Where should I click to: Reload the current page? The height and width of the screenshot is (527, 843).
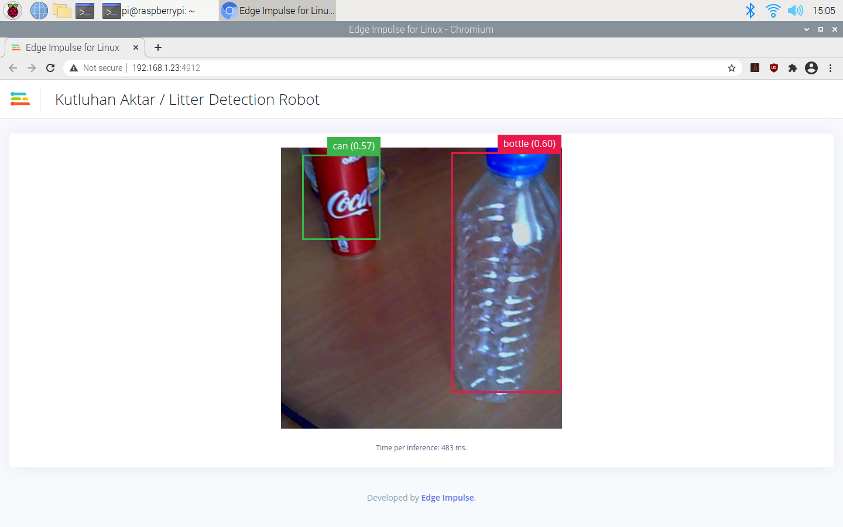click(50, 68)
